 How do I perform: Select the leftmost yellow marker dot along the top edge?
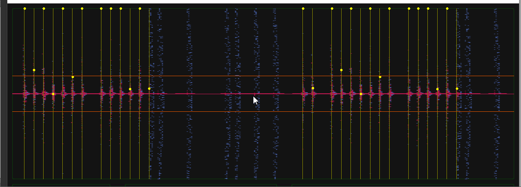pyautogui.click(x=25, y=9)
